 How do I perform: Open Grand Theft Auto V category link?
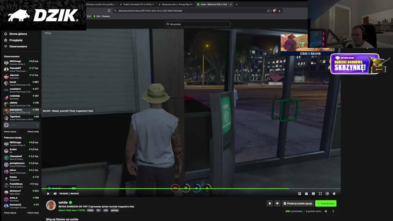pos(72,210)
